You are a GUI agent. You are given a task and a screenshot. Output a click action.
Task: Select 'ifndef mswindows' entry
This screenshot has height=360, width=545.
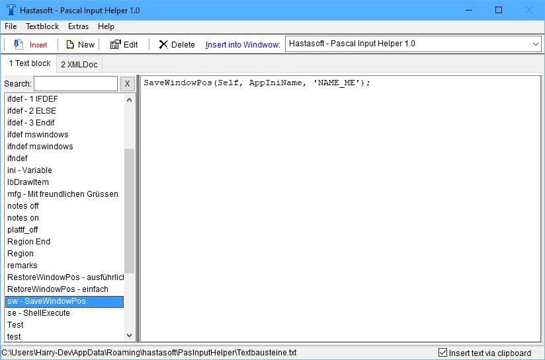65,147
